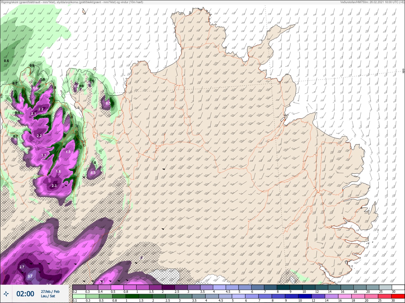Viewport: 405px width, 303px height.
Task: Click the 1.6 precipitation value on the map
Action: click(x=58, y=172)
